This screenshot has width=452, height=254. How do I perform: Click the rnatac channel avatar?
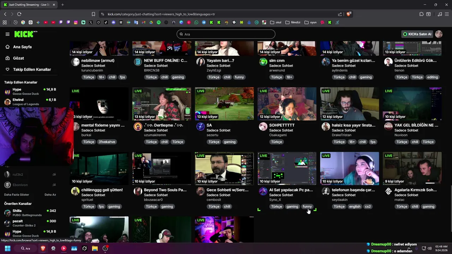[x=388, y=191]
